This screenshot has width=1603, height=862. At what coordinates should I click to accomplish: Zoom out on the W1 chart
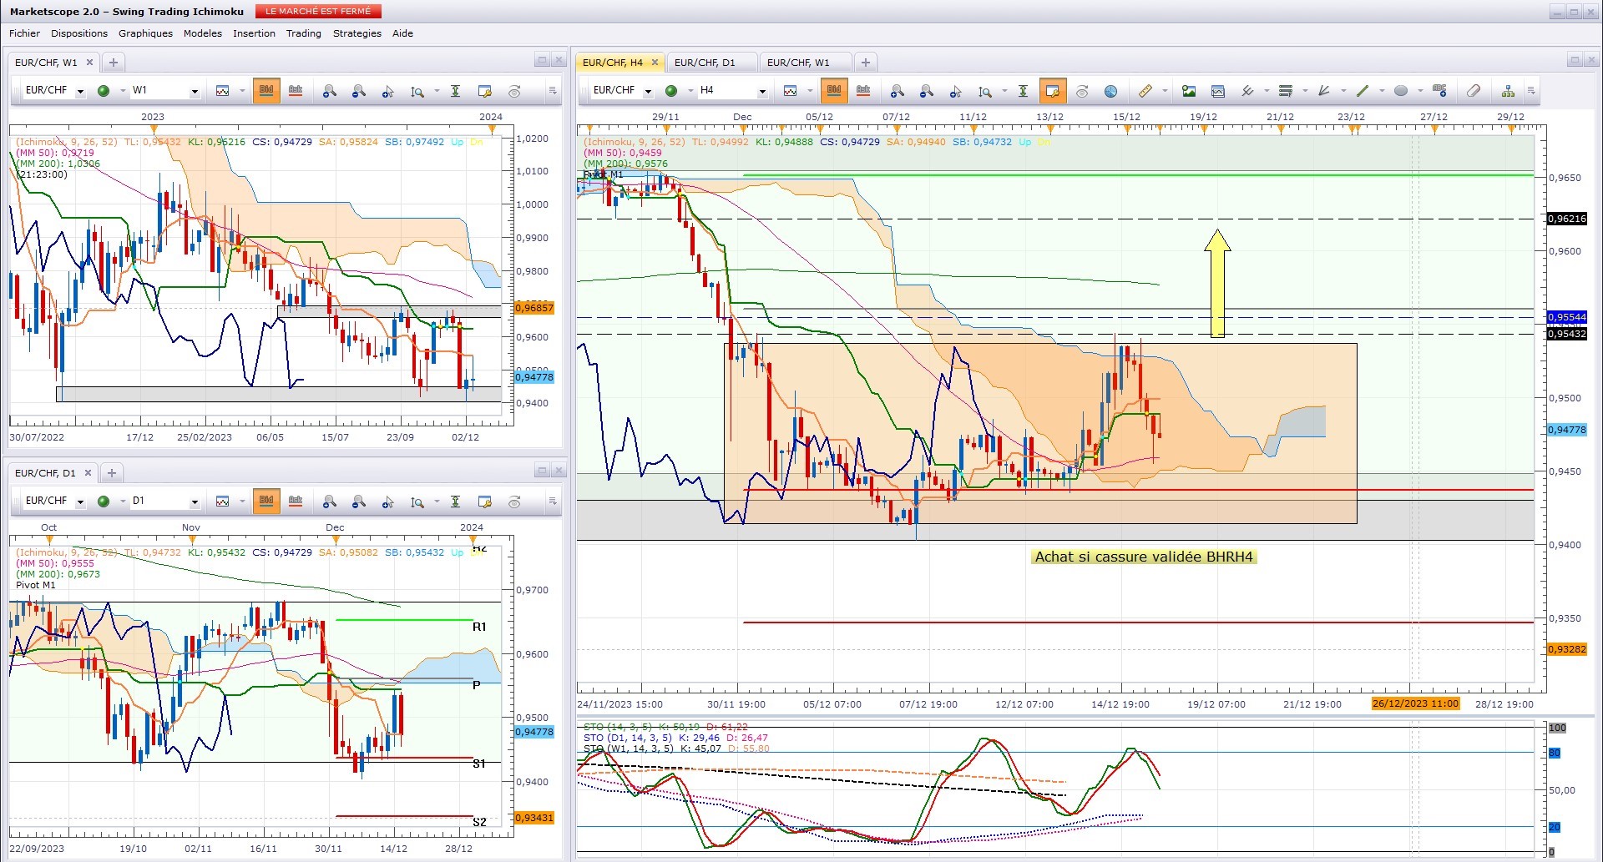click(x=359, y=90)
